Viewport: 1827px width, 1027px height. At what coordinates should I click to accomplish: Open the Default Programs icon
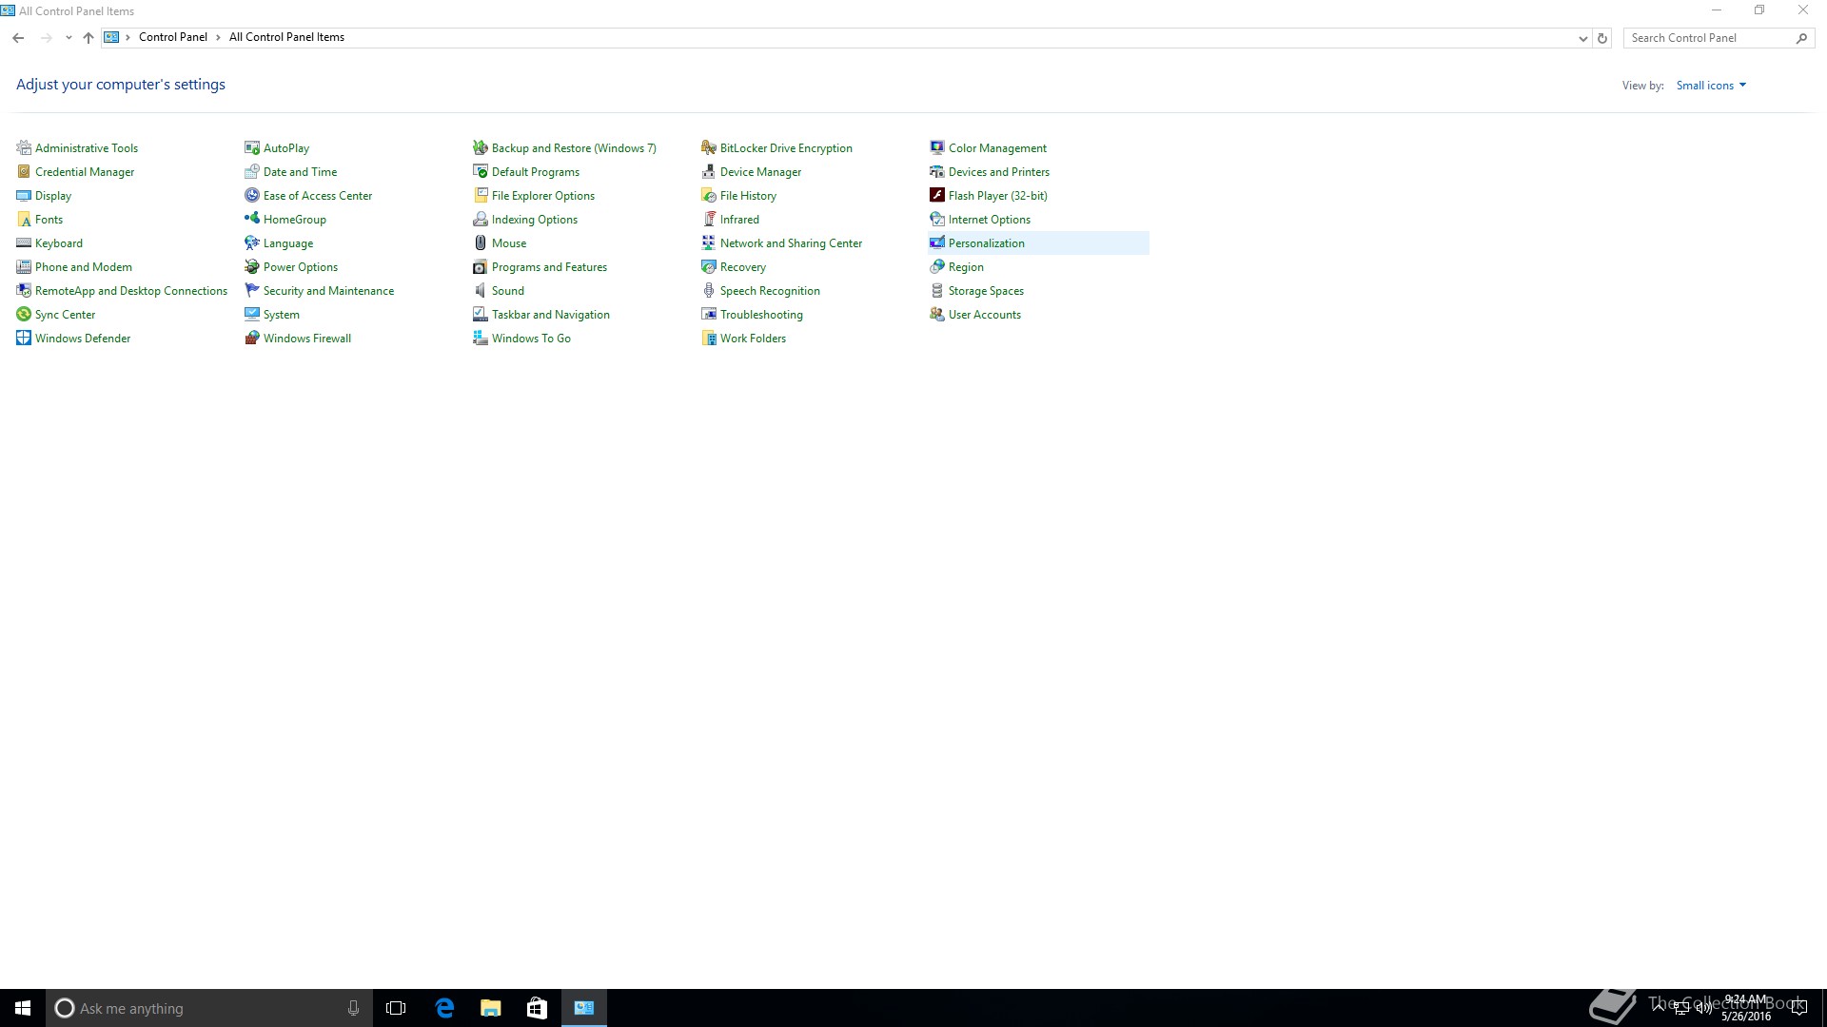pyautogui.click(x=481, y=171)
